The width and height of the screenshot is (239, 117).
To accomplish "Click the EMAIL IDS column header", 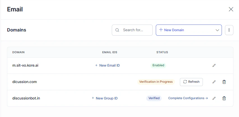I will pyautogui.click(x=110, y=52).
